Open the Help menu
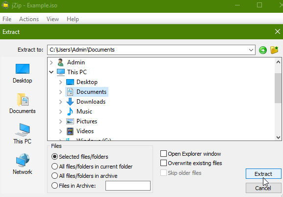Viewport: 283px width, 197px height. (73, 19)
